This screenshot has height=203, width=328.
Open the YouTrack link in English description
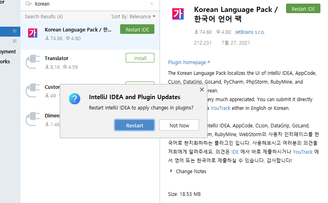click(x=220, y=108)
